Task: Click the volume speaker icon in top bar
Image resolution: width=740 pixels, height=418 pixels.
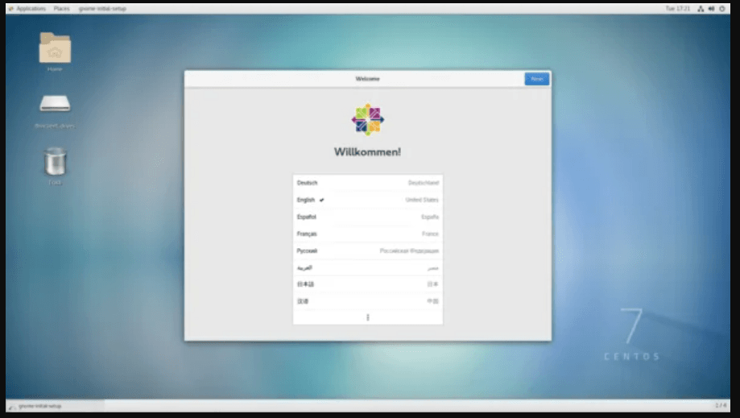Action: [712, 9]
